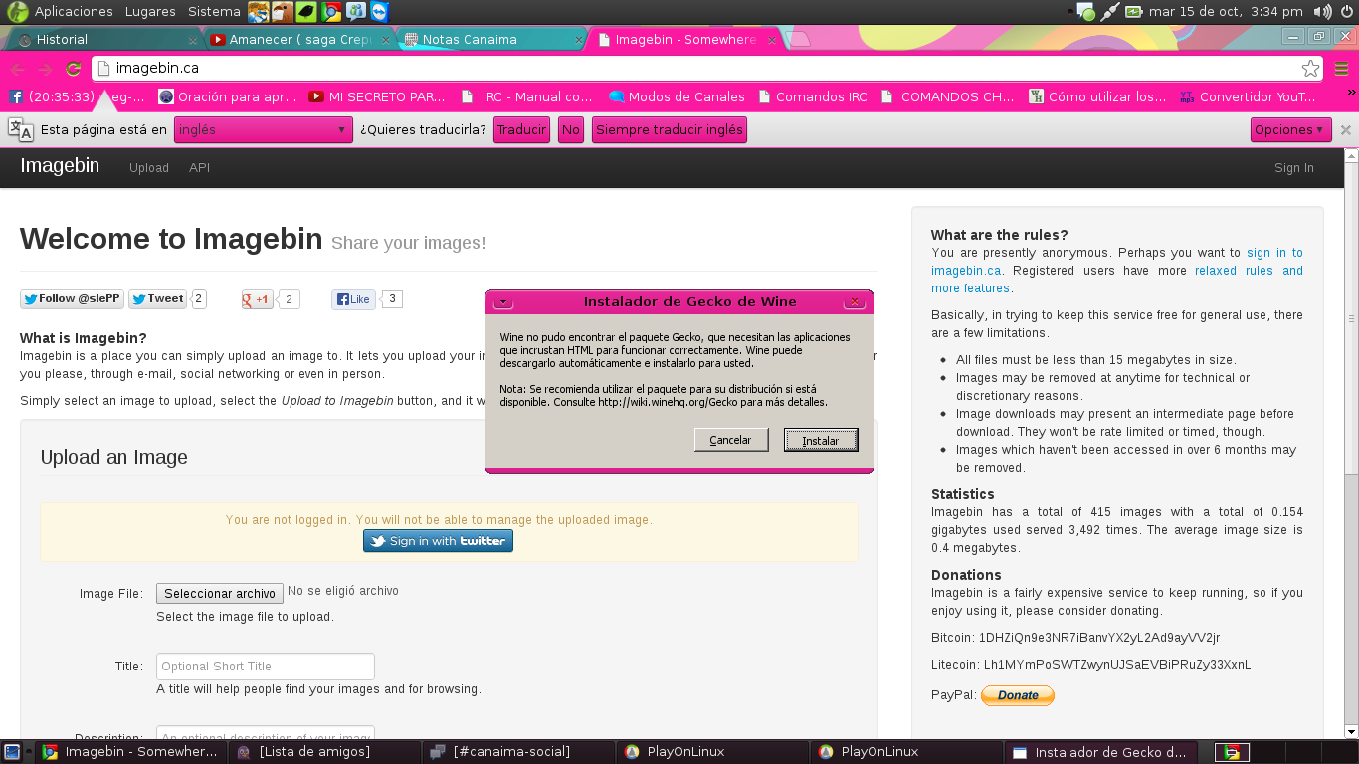Open the Facebook bookmark (20:35:33)
The image size is (1359, 764).
point(78,96)
